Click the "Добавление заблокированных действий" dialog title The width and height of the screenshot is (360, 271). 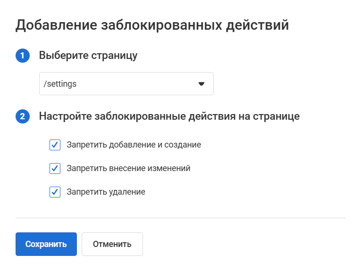(152, 25)
